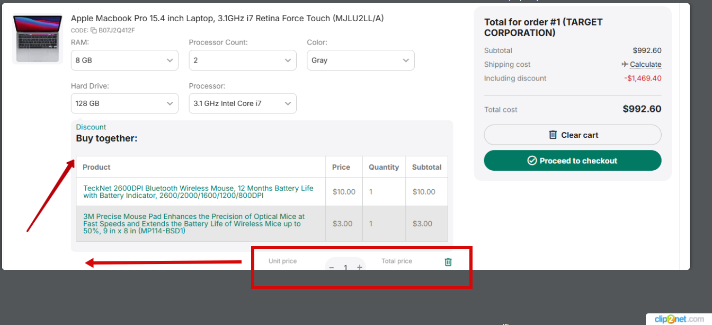Decrease quantity with the minus button

pos(332,267)
